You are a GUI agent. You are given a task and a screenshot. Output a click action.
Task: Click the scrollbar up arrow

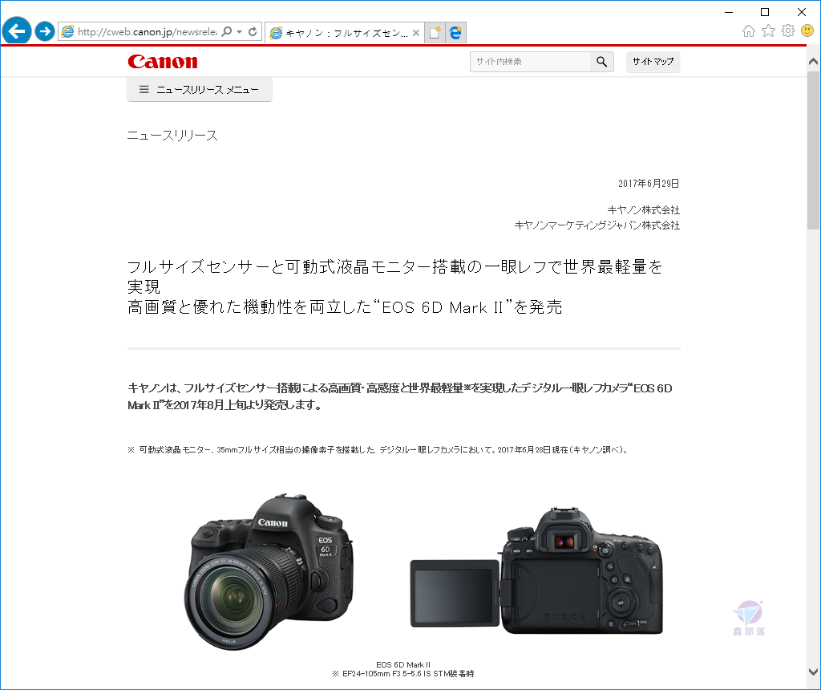pyautogui.click(x=813, y=62)
